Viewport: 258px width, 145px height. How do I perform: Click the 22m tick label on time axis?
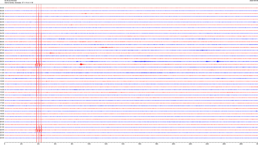(190, 144)
